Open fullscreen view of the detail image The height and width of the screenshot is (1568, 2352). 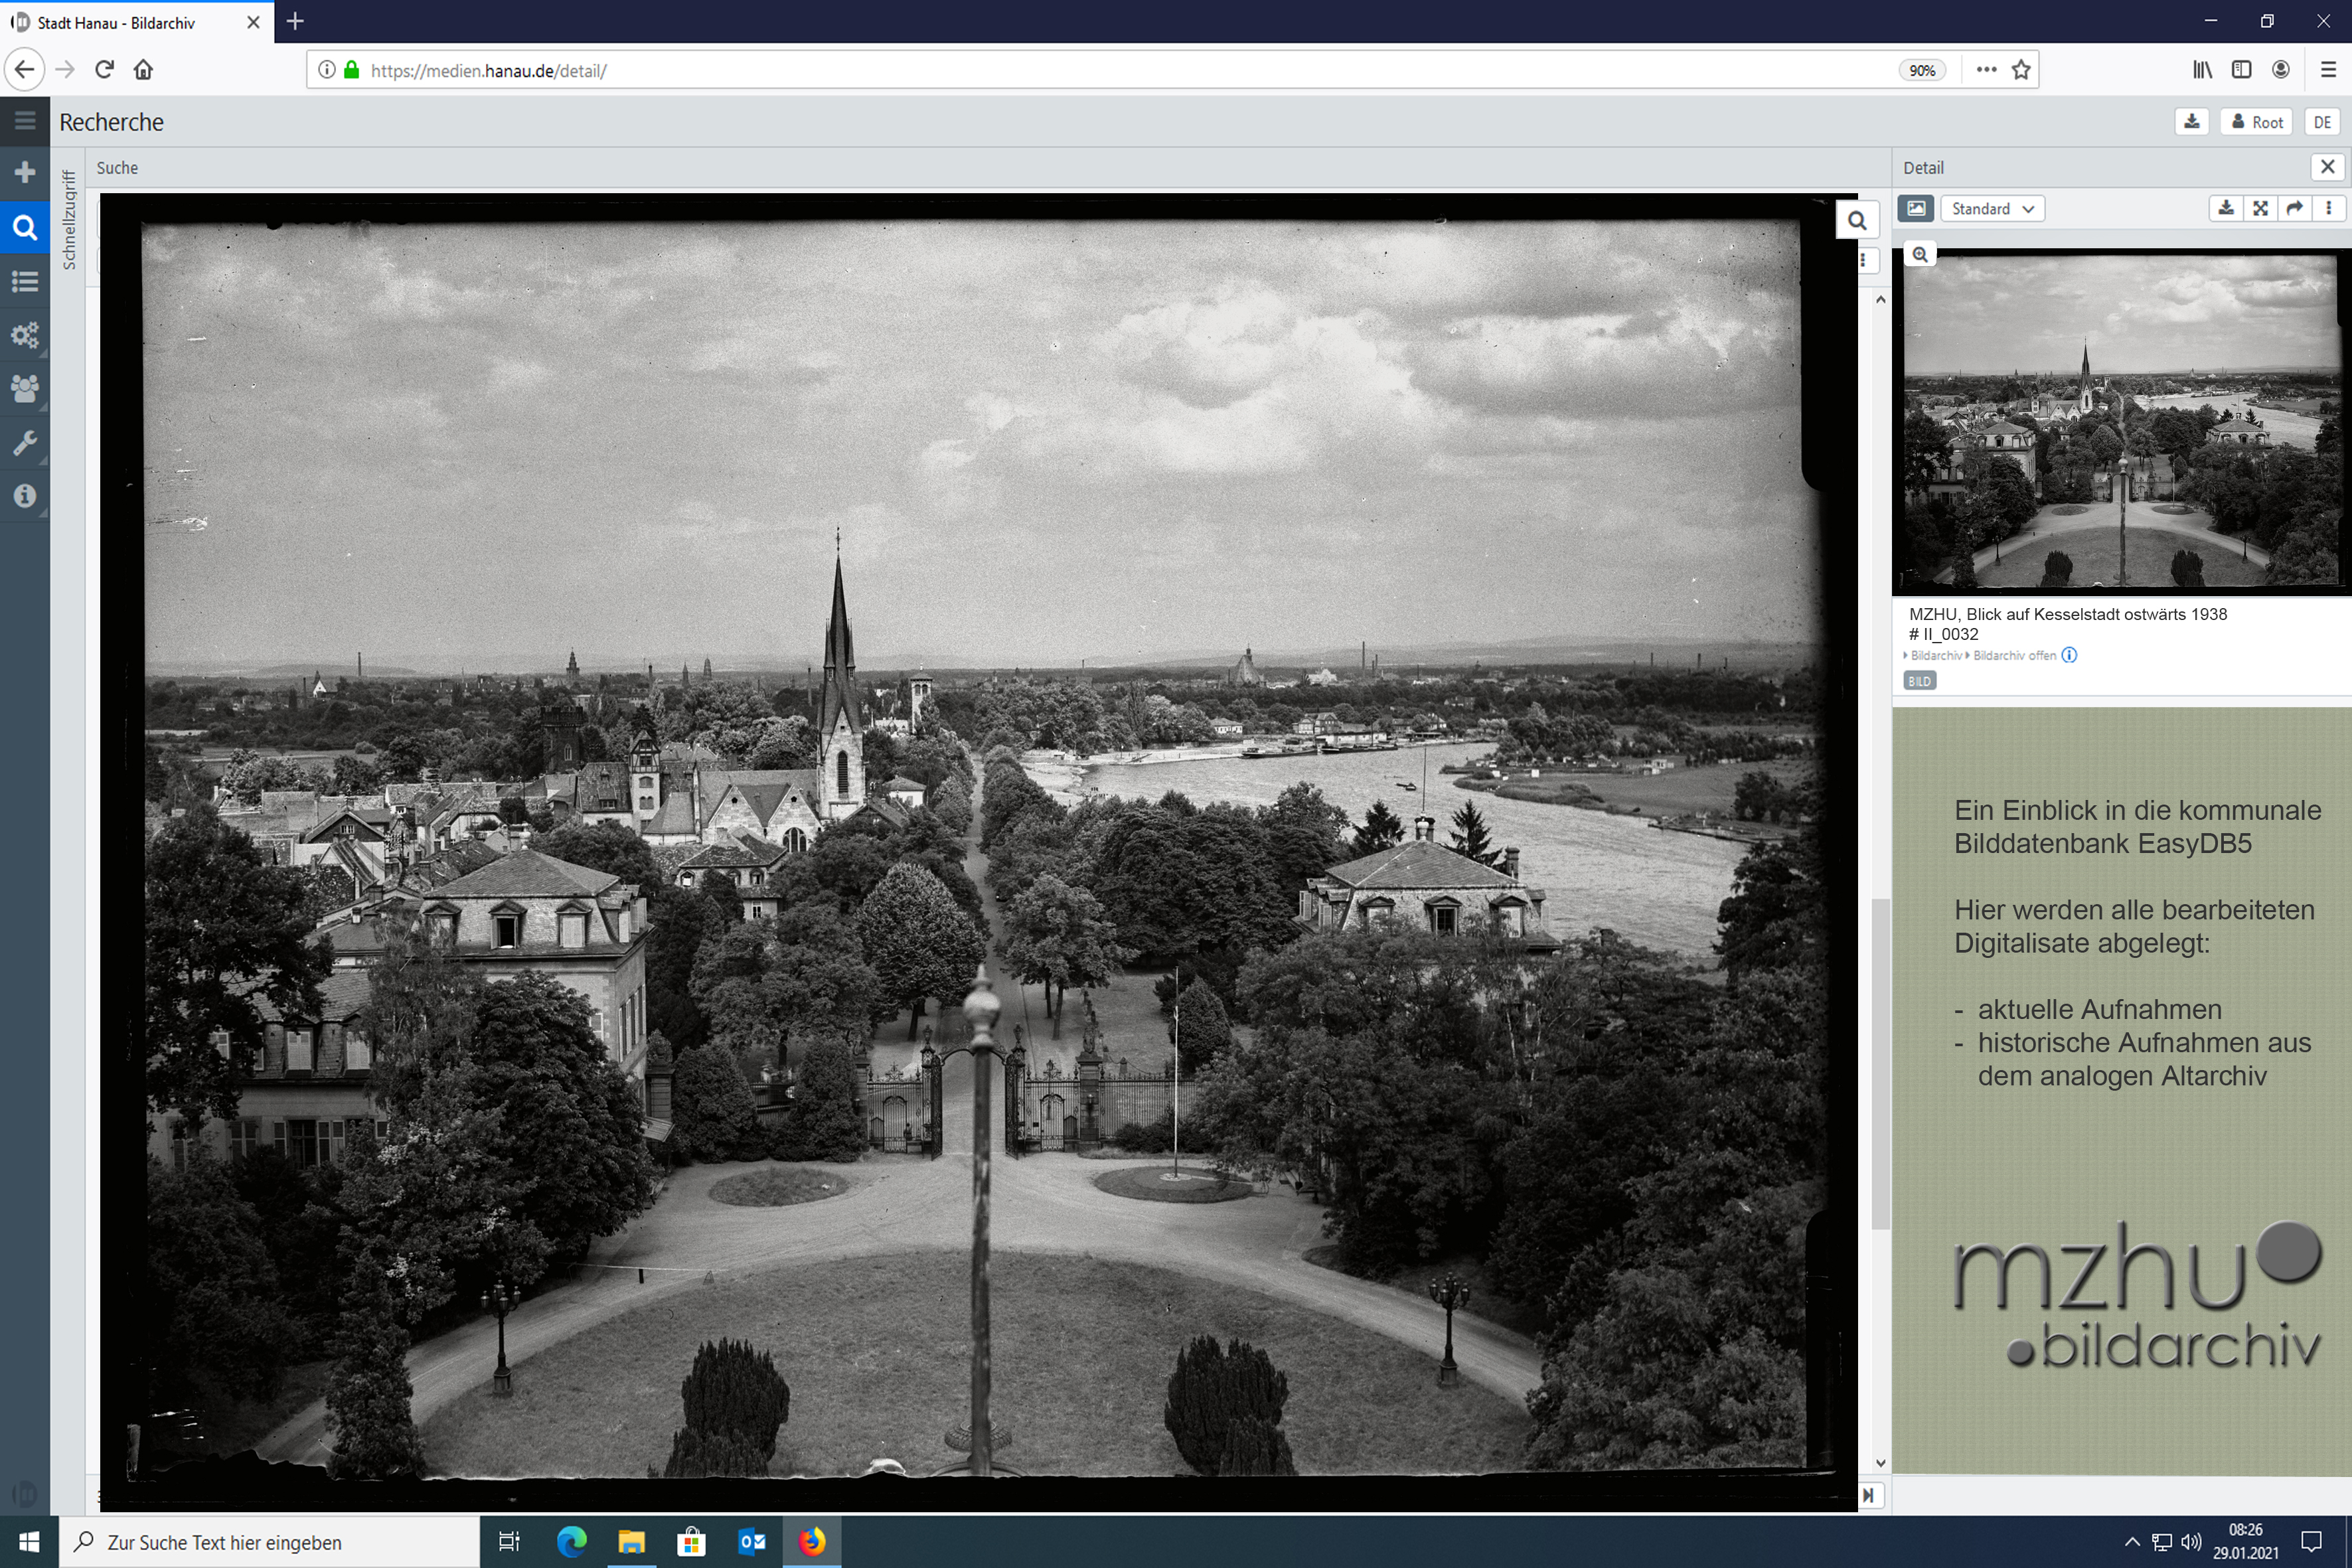point(2260,208)
